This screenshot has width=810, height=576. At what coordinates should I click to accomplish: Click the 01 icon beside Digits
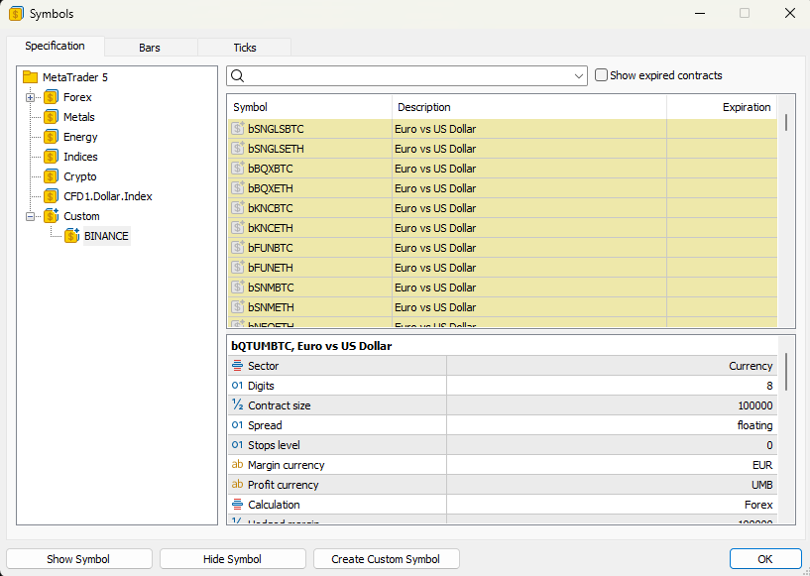(238, 386)
